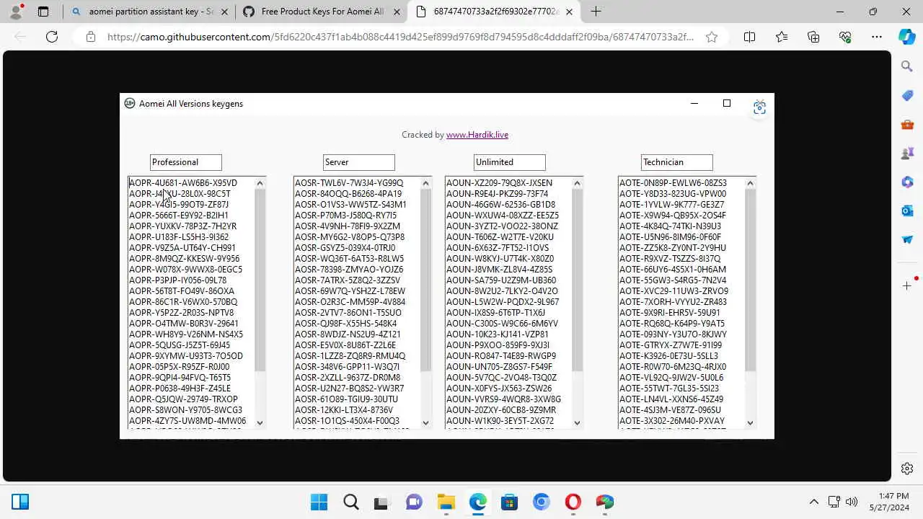Close the aomei partition assistant key tab

(x=224, y=12)
